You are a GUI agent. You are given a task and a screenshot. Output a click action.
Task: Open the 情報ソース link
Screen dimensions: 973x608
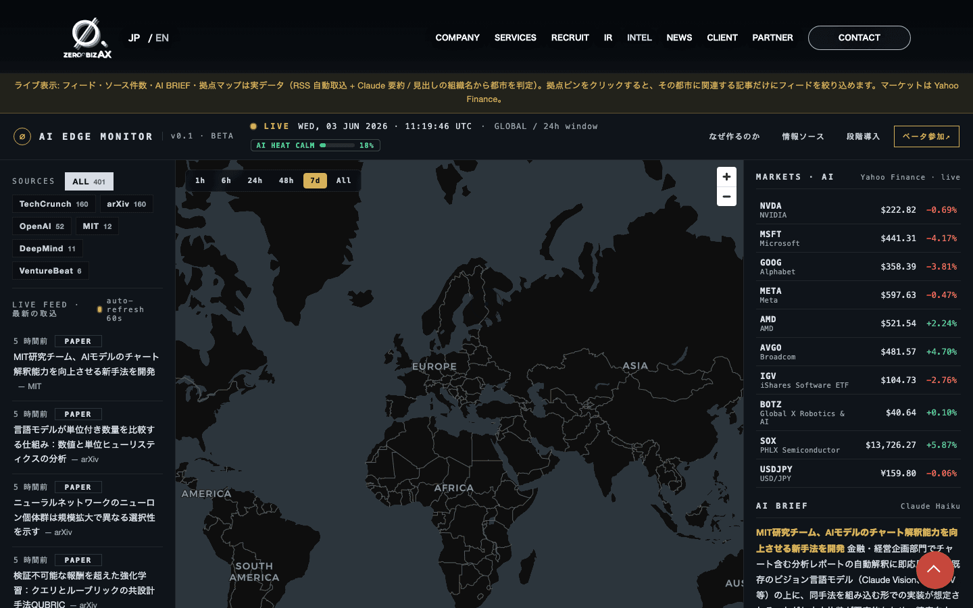(803, 136)
